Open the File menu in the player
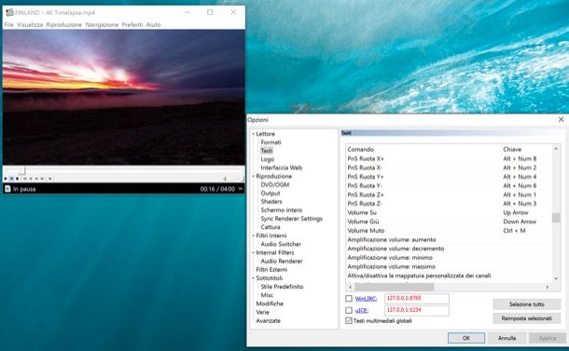The width and height of the screenshot is (569, 351). click(8, 24)
